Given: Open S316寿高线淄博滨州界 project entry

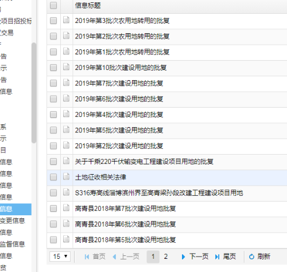Looking at the screenshot, I should point(159,193).
